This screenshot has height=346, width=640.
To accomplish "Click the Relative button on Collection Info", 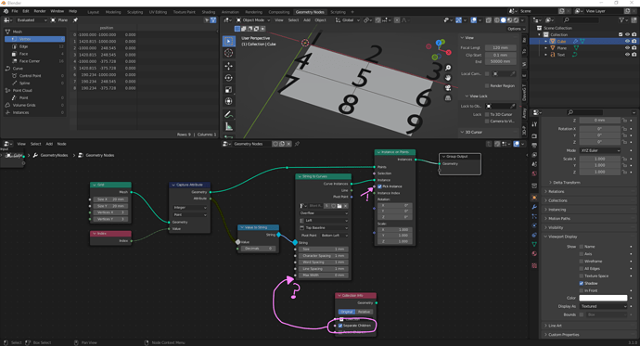I will coord(364,312).
